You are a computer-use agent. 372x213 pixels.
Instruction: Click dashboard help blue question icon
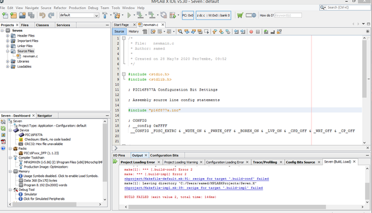[3, 149]
